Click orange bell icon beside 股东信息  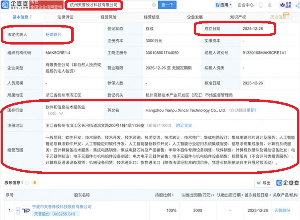click(x=35, y=183)
